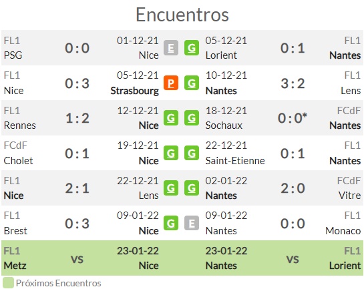
Task: Select the 0:3 score for Brest vs Nice
Action: (x=77, y=224)
